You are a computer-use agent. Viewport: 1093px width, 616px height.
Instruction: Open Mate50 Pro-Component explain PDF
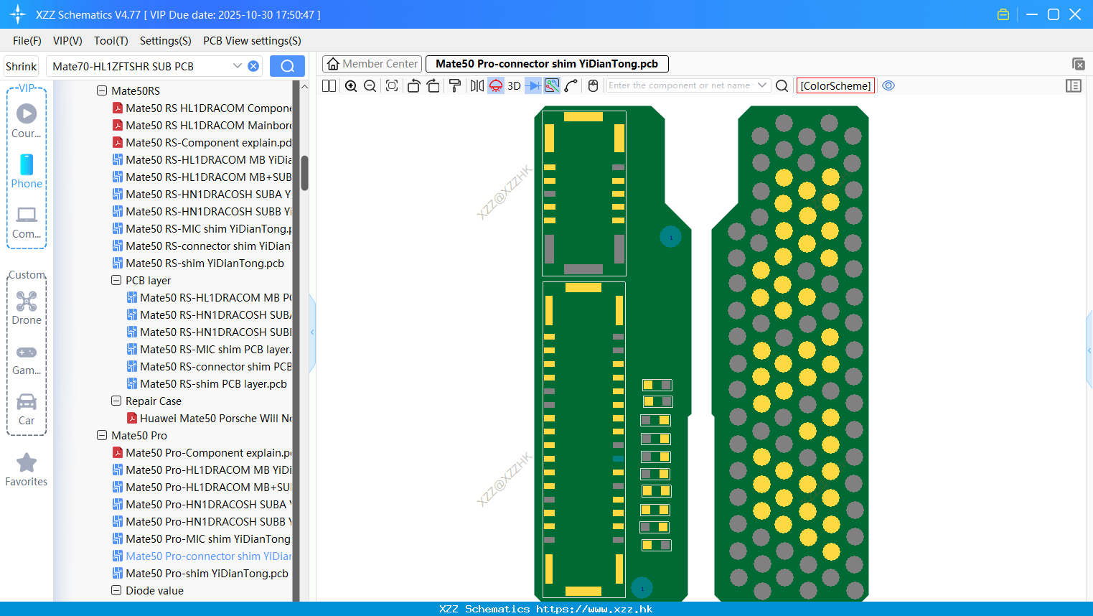tap(202, 452)
